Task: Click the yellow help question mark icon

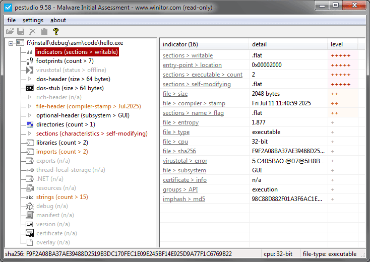Action: pyautogui.click(x=55, y=31)
